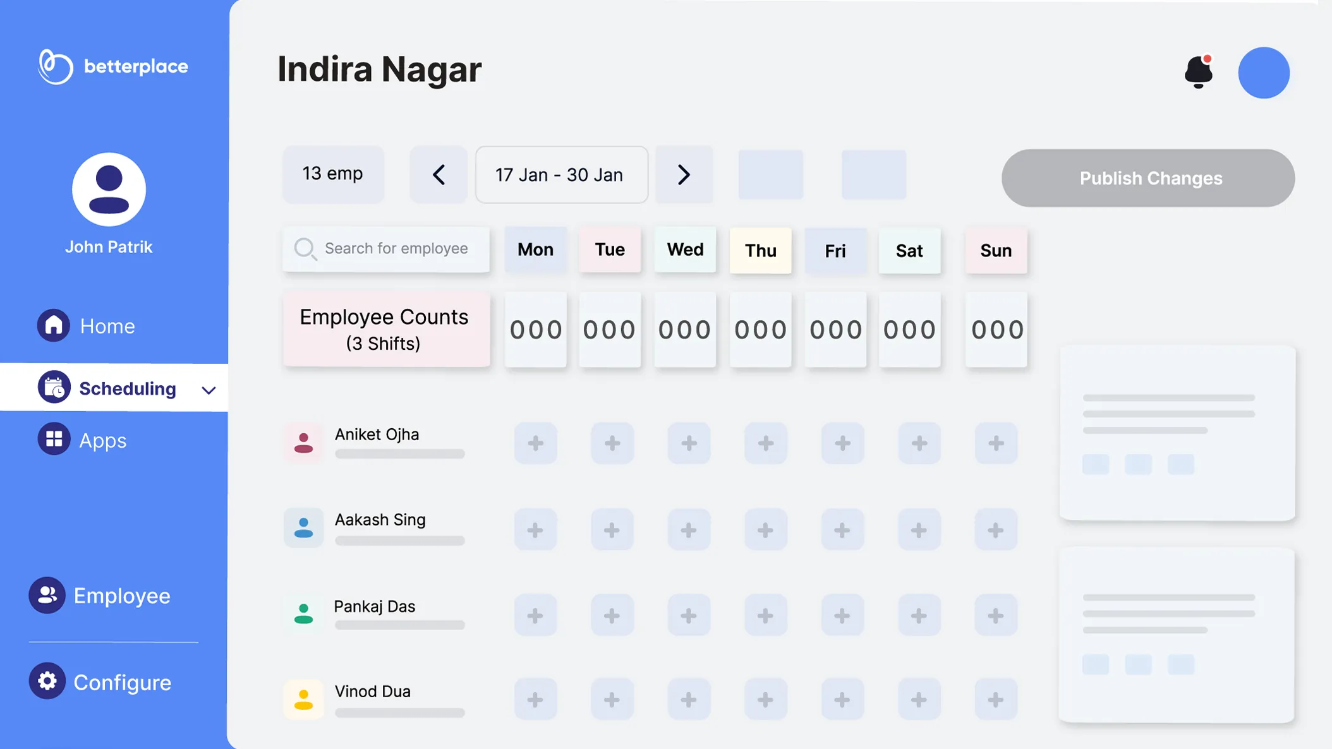Click the 13 emp button

click(333, 174)
